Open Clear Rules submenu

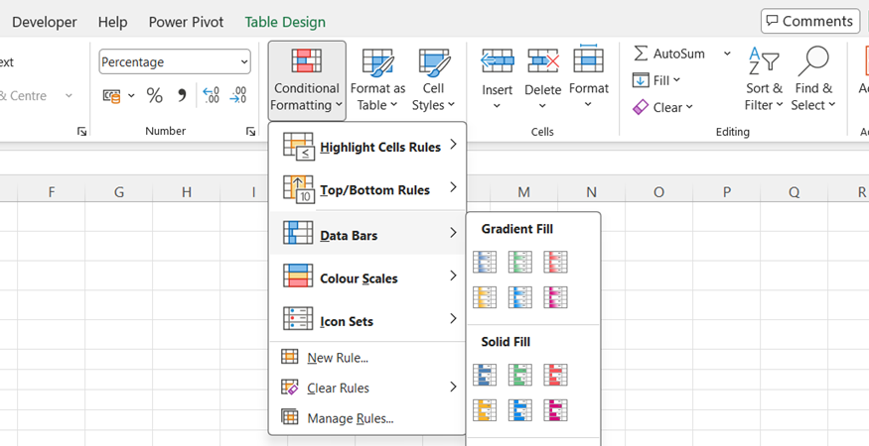point(366,388)
